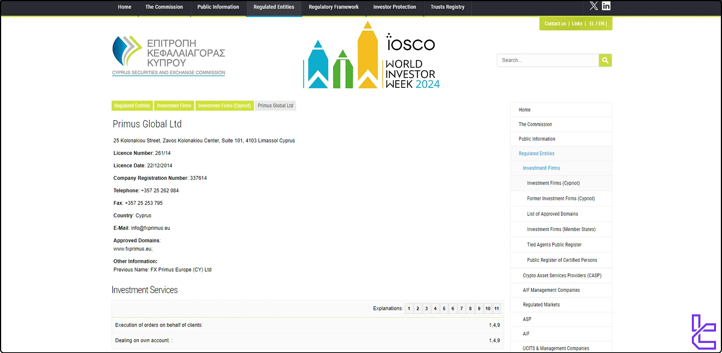Screen dimensions: 722x353
Task: Click the Primus Global Ltd heading
Action: 147,124
